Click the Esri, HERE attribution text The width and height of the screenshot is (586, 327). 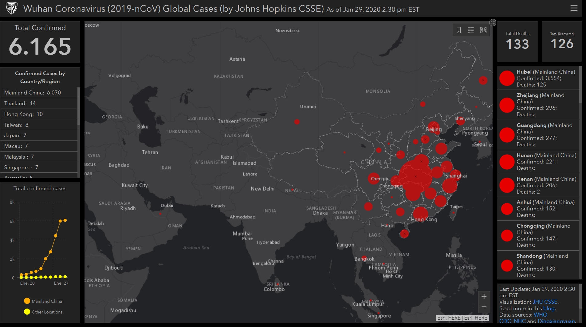click(x=462, y=318)
